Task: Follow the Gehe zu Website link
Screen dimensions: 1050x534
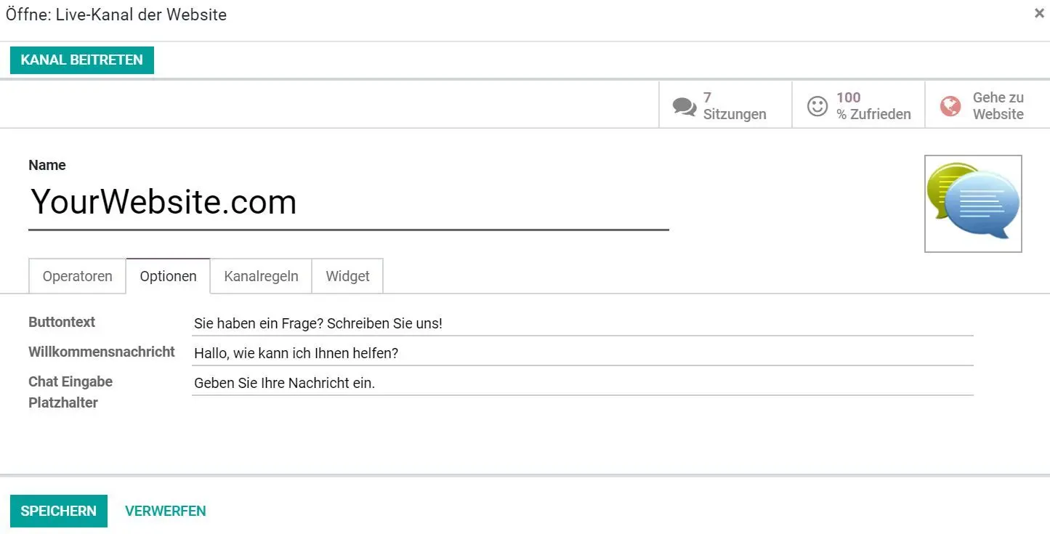Action: point(998,106)
